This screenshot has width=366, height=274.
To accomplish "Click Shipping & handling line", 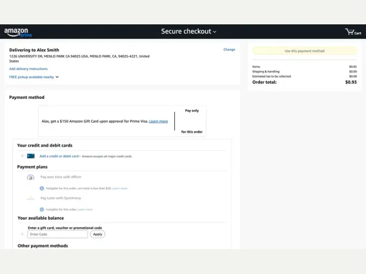I will tap(304, 72).
